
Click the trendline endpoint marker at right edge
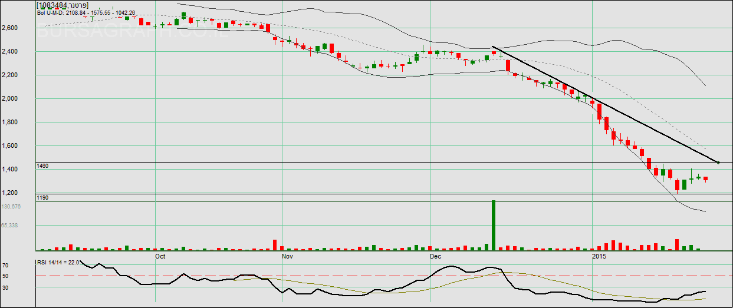[x=718, y=162]
